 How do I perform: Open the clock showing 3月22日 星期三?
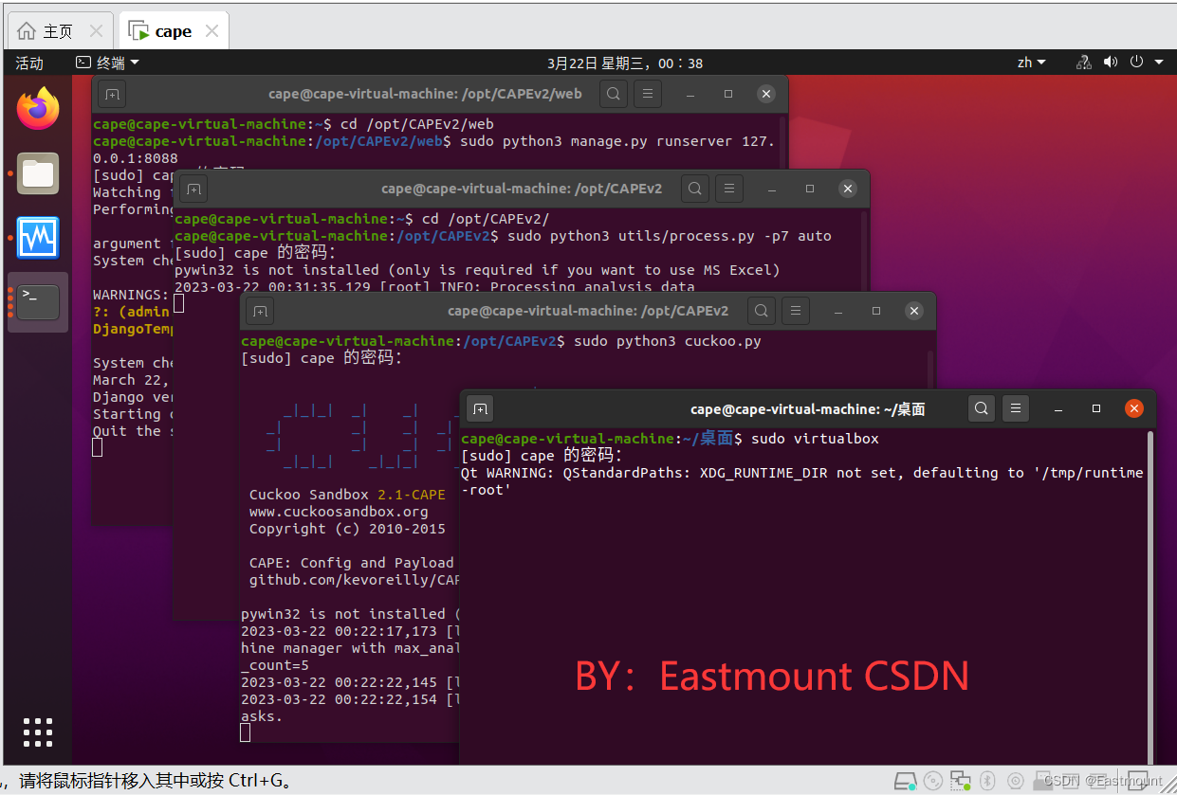coord(625,63)
